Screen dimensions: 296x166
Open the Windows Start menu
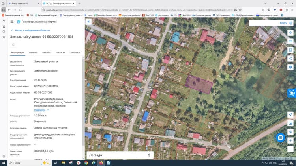click(x=4, y=163)
